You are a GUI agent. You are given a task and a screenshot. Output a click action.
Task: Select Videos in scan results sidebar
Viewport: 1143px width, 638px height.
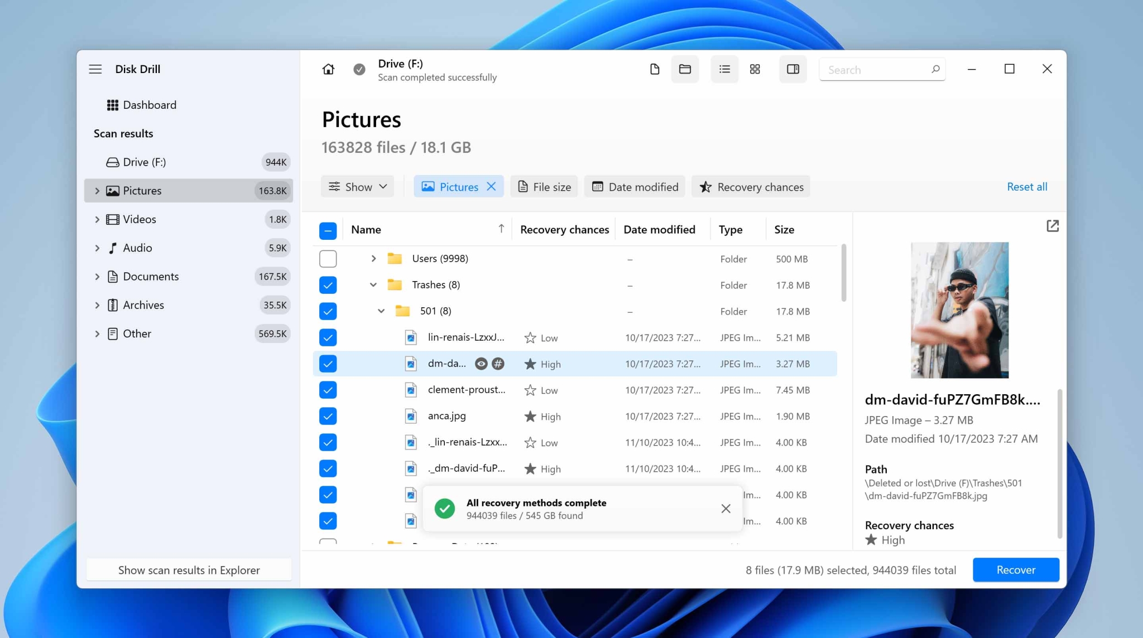(140, 219)
